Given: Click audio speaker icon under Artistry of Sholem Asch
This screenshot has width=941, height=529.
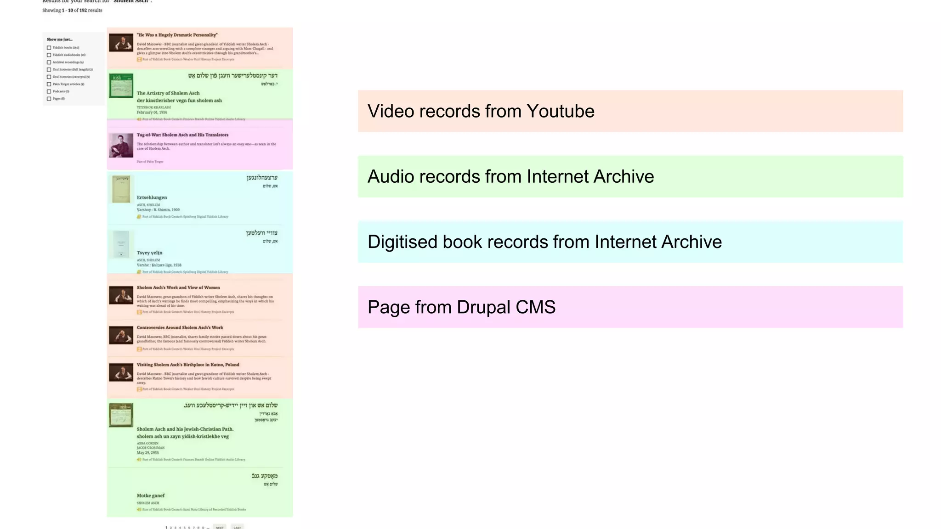Looking at the screenshot, I should pos(139,119).
